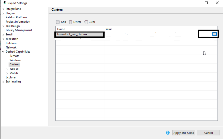
Task: Select the brwsrstack_win_chrome name cell
Action: 79,34
